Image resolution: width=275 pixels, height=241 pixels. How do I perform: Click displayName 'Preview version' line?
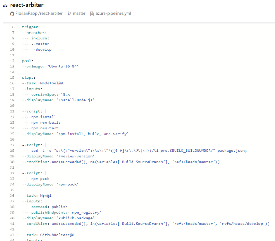[x=60, y=157]
